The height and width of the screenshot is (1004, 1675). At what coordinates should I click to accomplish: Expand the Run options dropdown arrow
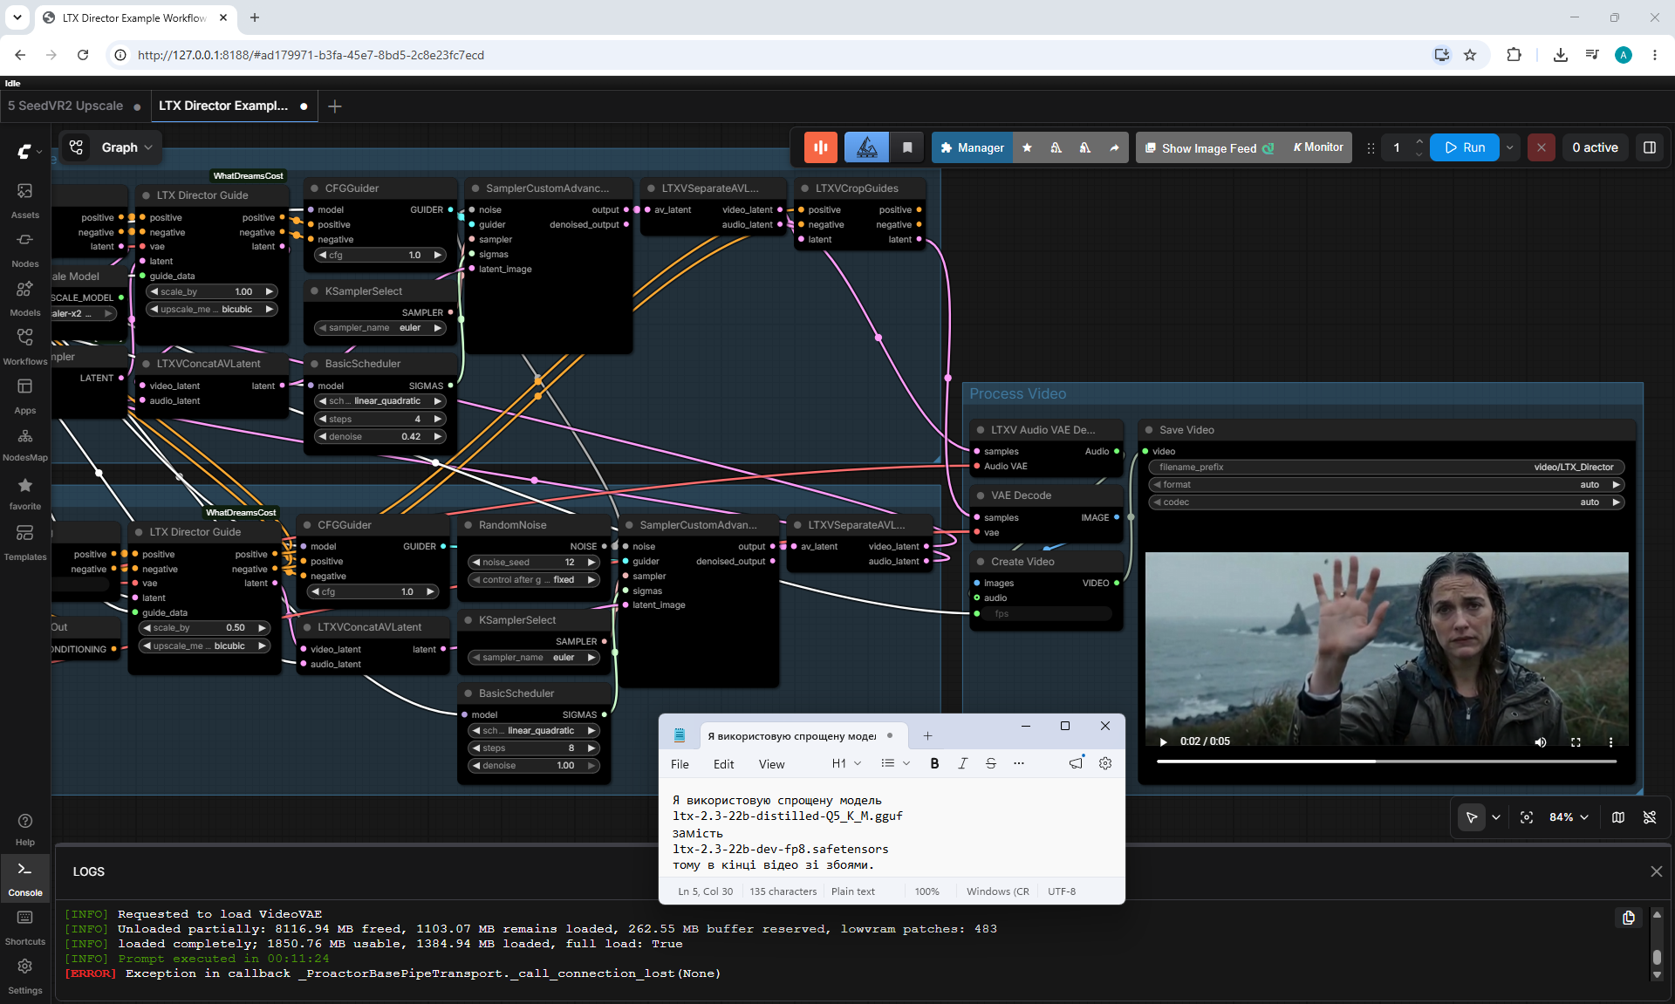click(x=1510, y=147)
